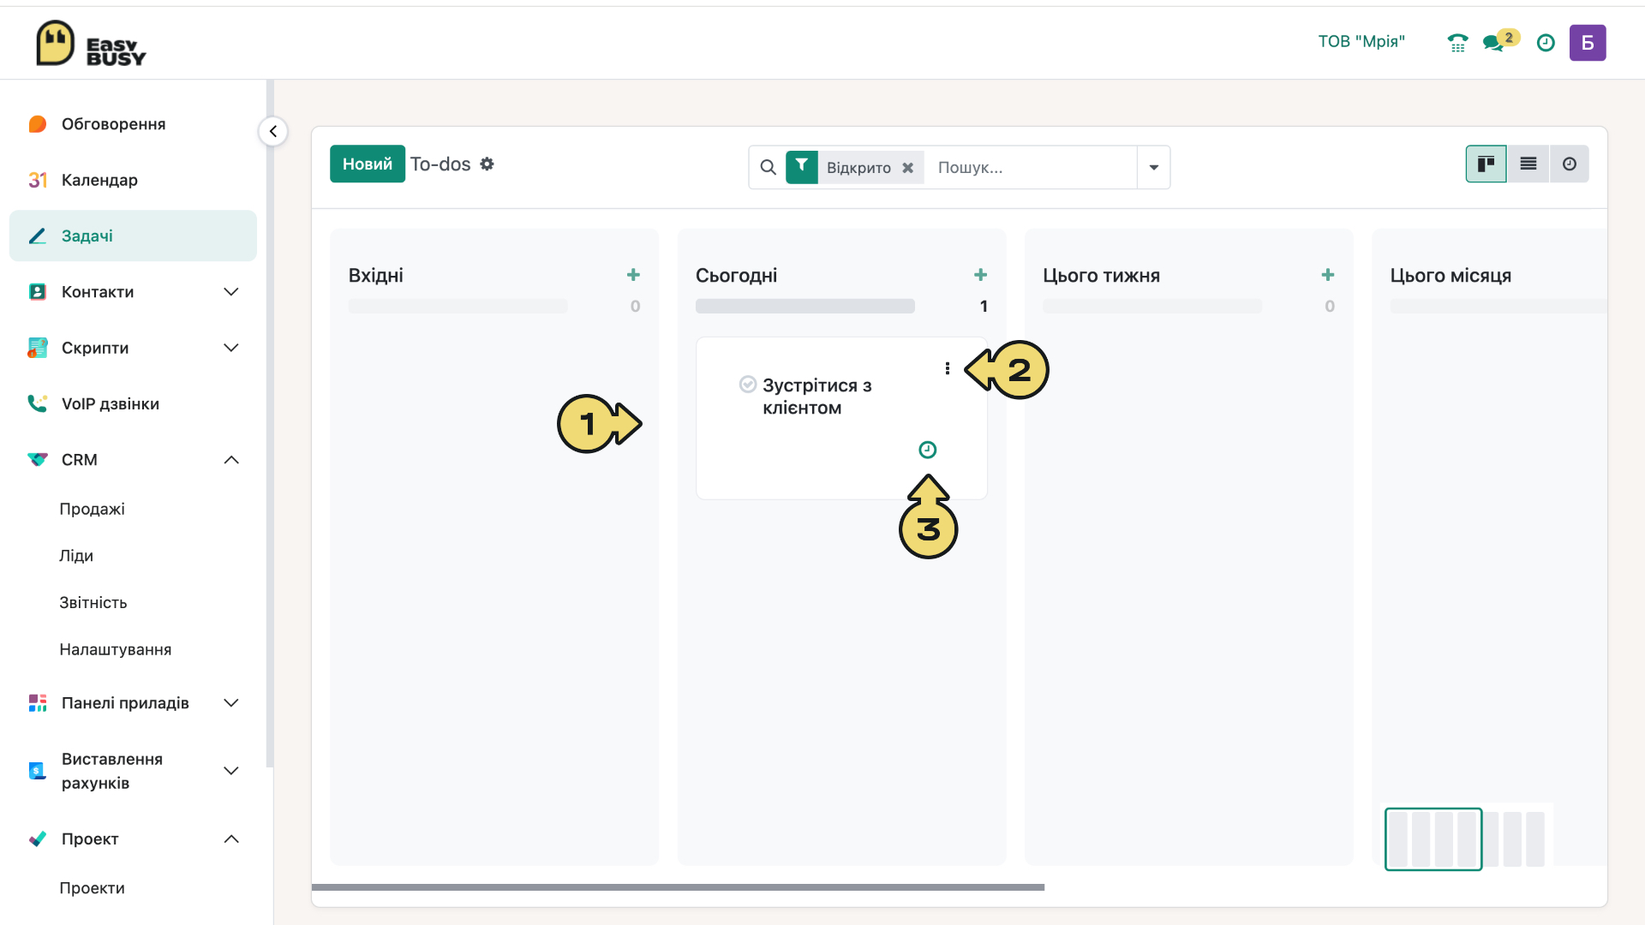Open task card three-dot menu
Screen dimensions: 1645x925
[x=947, y=368]
